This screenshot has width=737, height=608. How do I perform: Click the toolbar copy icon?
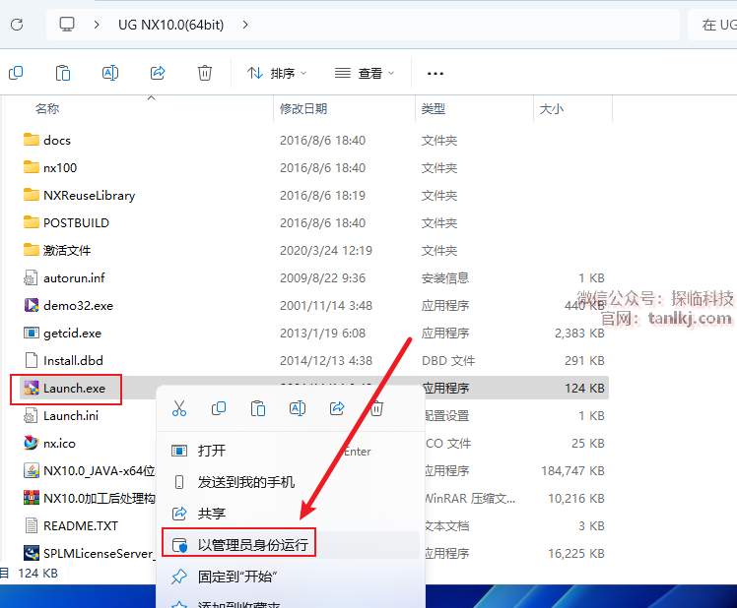tap(16, 73)
